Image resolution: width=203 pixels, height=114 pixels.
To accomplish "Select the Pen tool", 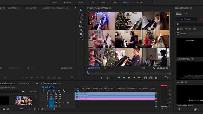I will [x=81, y=30].
